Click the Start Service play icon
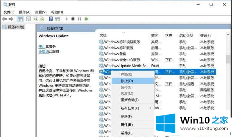This screenshot has width=232, height=137. 67,19
